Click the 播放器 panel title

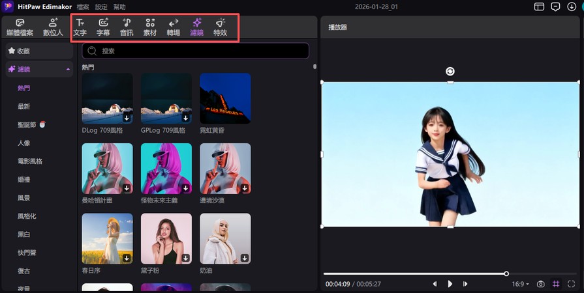337,27
